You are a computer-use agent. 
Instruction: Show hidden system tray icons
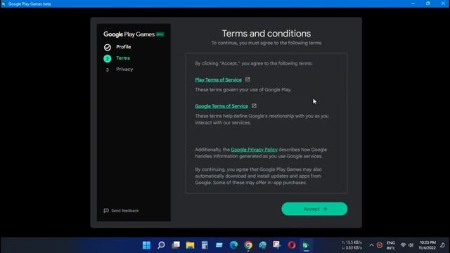pyautogui.click(x=371, y=245)
